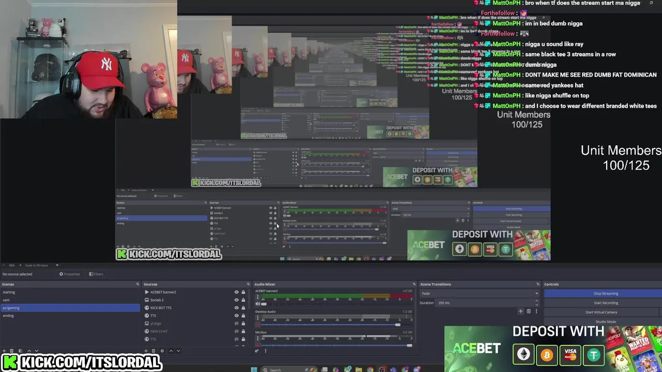Select the cam scene
This screenshot has height=372, width=662.
(x=70, y=300)
